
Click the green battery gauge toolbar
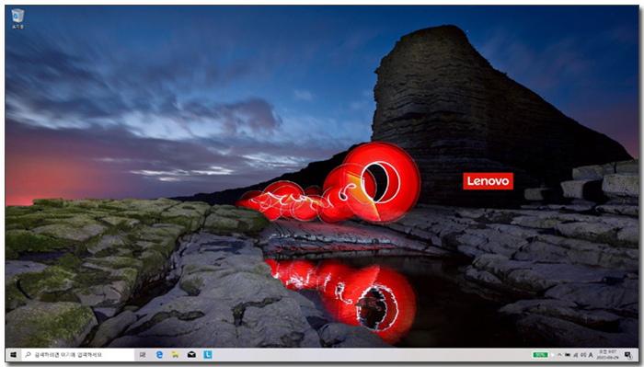pos(541,355)
